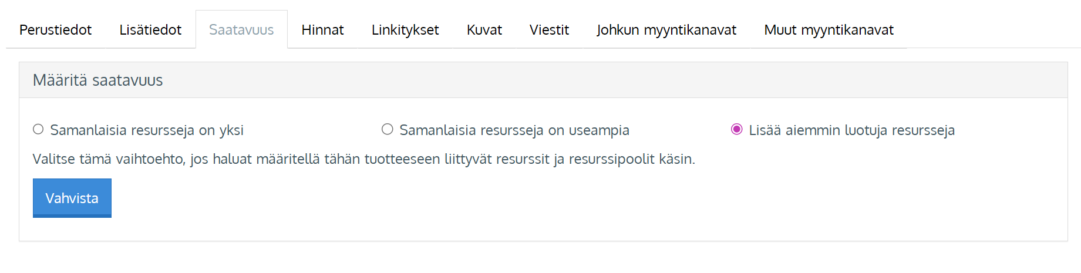The width and height of the screenshot is (1081, 273).
Task: Switch to the Viestit tab
Action: click(549, 30)
